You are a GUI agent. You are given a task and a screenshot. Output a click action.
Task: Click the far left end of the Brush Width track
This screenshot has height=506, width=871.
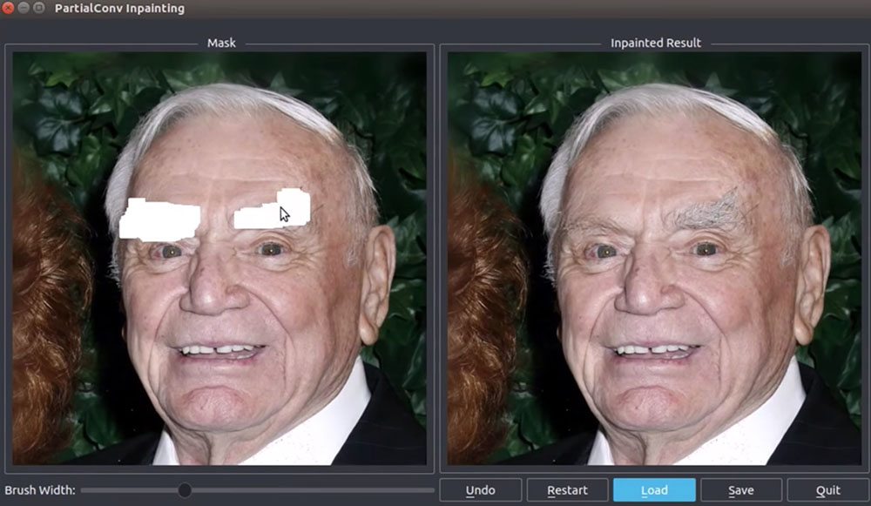pos(84,490)
